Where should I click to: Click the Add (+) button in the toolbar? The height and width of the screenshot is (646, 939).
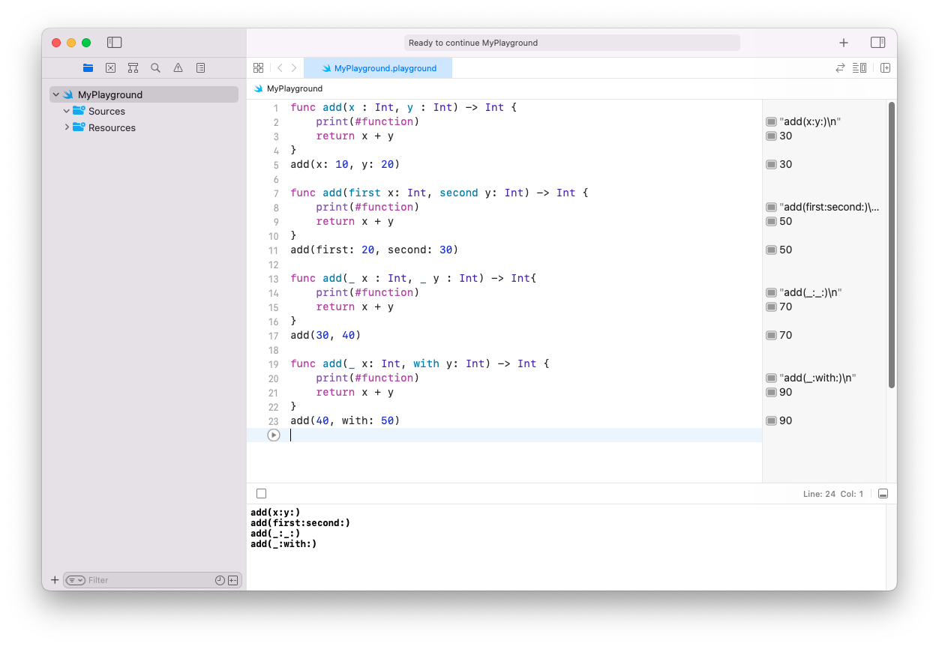[x=844, y=43]
